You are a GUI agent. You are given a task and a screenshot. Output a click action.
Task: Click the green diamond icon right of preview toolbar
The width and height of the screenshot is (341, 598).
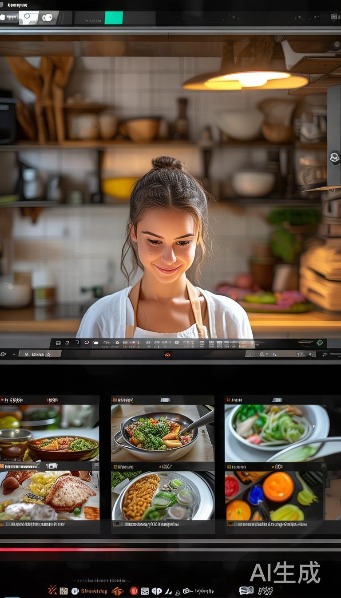click(320, 343)
